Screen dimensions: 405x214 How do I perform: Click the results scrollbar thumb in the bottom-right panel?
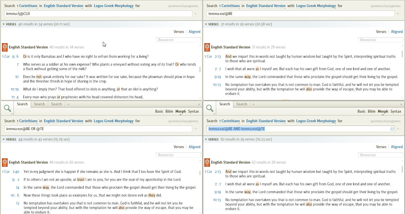pyautogui.click(x=402, y=169)
